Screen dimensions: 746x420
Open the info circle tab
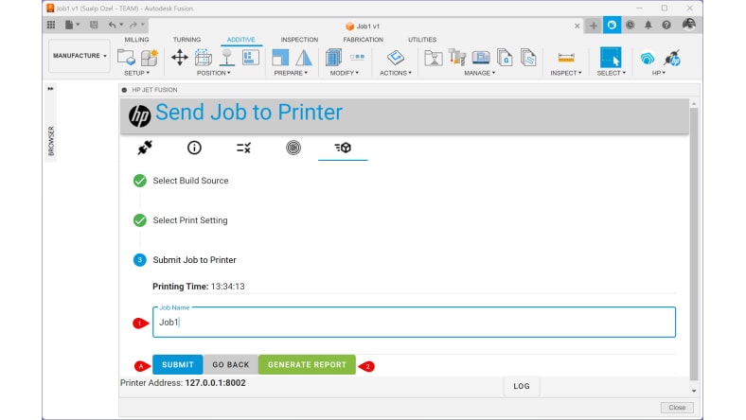(194, 148)
